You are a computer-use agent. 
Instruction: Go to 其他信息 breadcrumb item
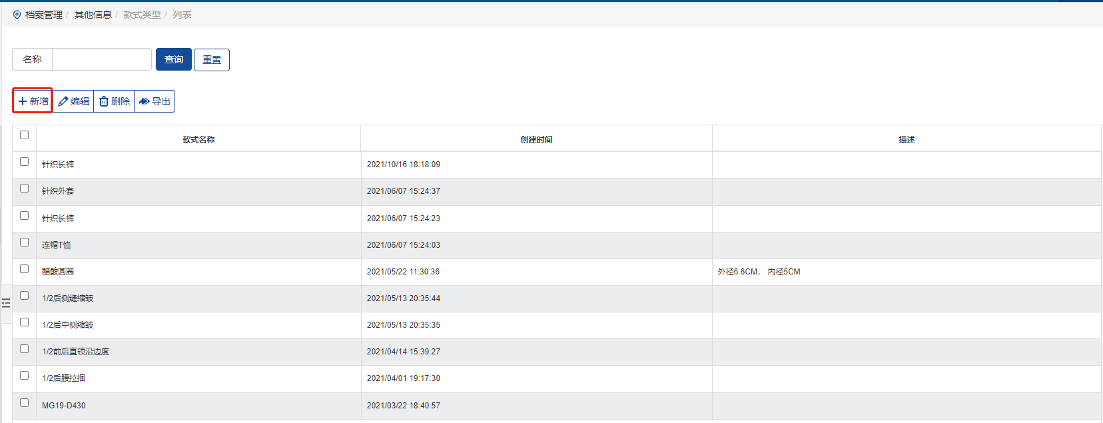click(93, 15)
